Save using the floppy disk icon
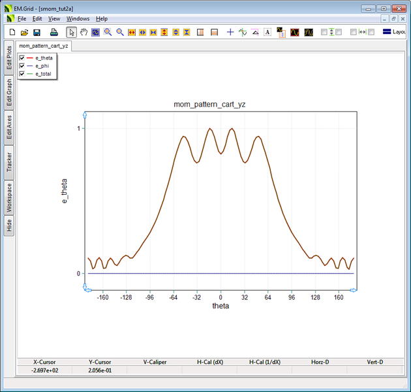Screen dimensions: 411x392 click(37, 32)
